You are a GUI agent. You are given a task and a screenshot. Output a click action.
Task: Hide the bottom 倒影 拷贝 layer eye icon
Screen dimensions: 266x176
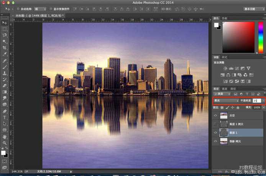(215, 142)
